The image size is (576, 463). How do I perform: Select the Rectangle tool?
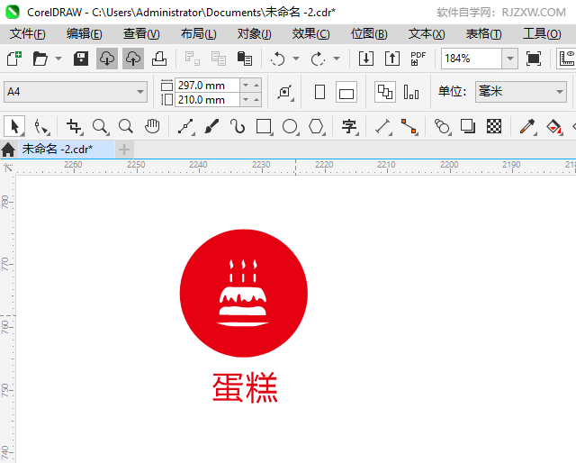tap(264, 127)
